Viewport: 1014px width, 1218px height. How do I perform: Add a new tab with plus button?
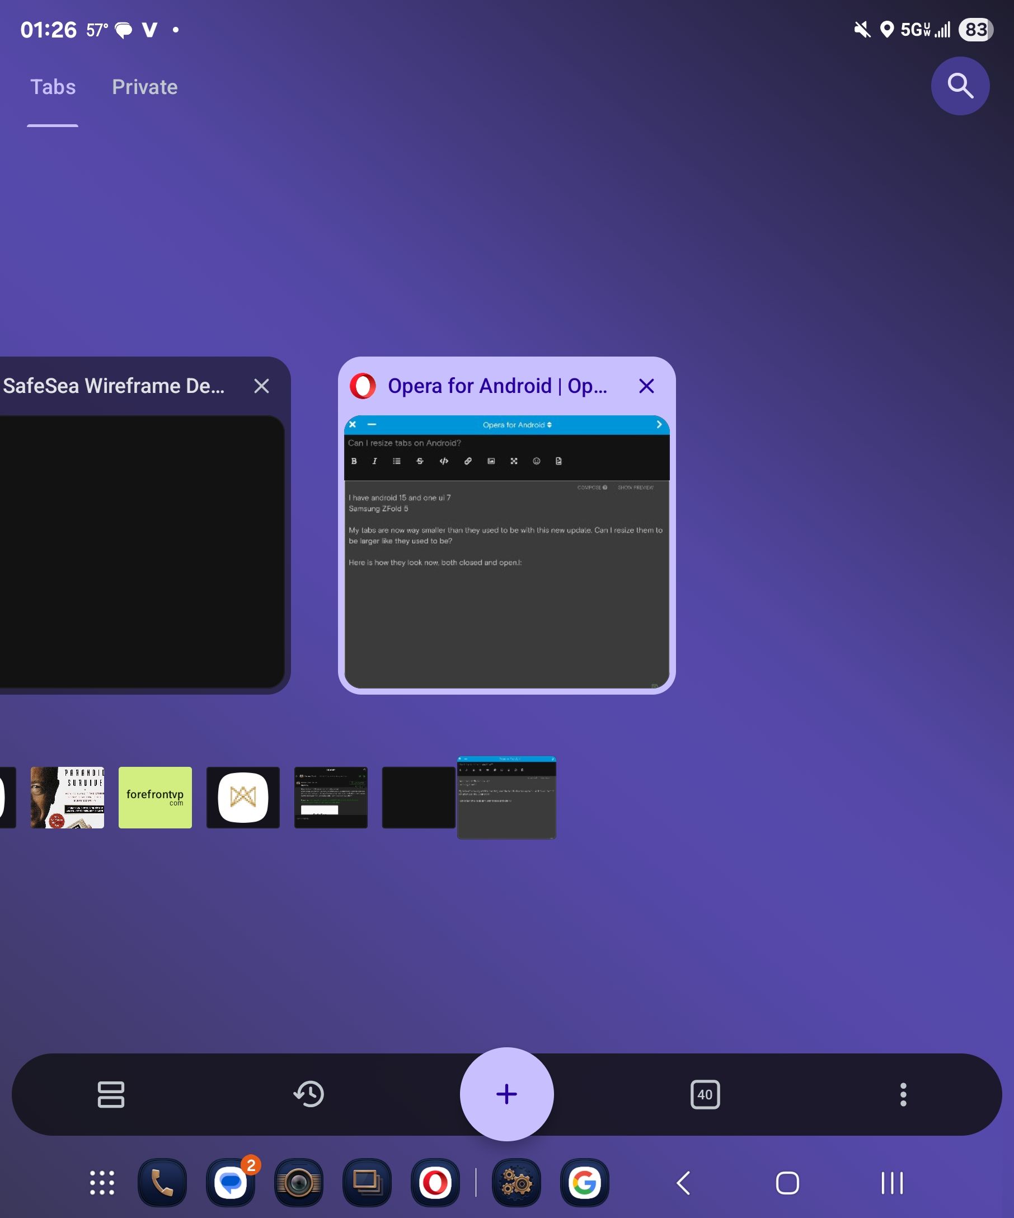pyautogui.click(x=506, y=1093)
